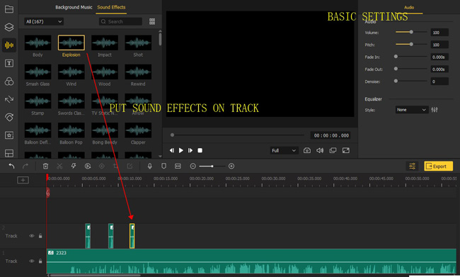Lock Track 1
This screenshot has width=460, height=277.
click(x=40, y=261)
